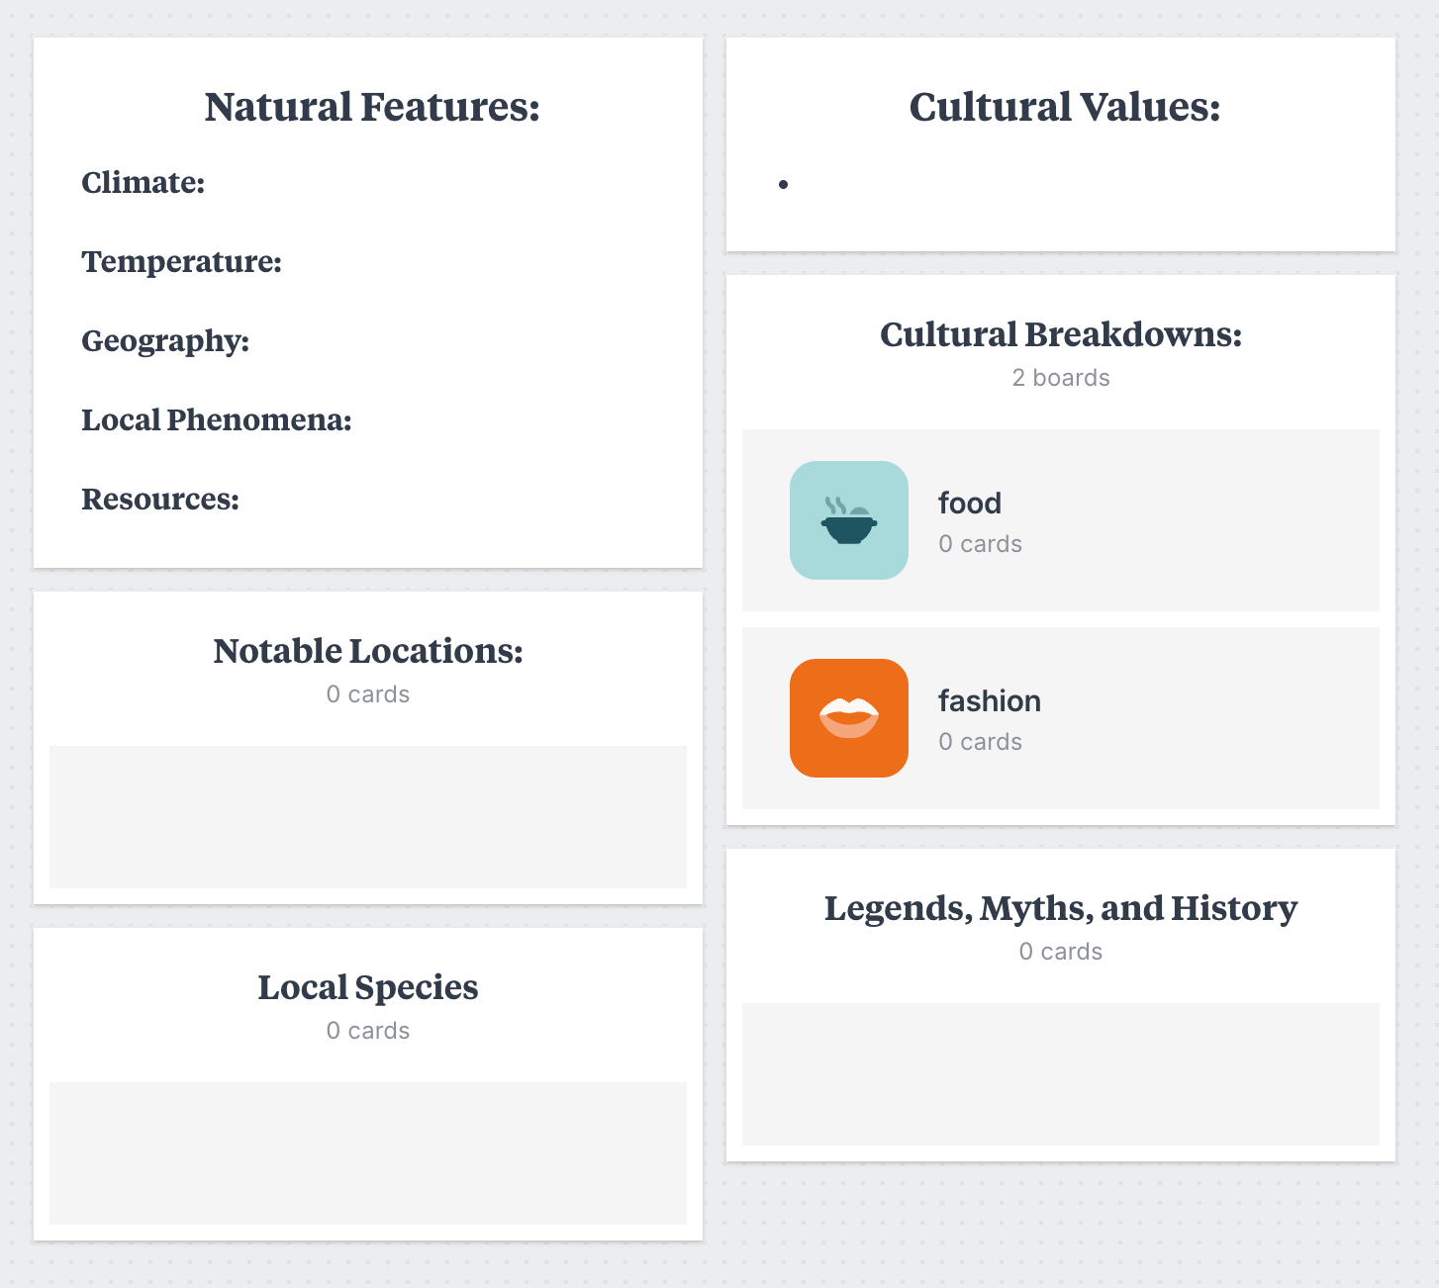Click the Local Species column title
Viewport: 1439px width, 1288px height.
[x=368, y=987]
